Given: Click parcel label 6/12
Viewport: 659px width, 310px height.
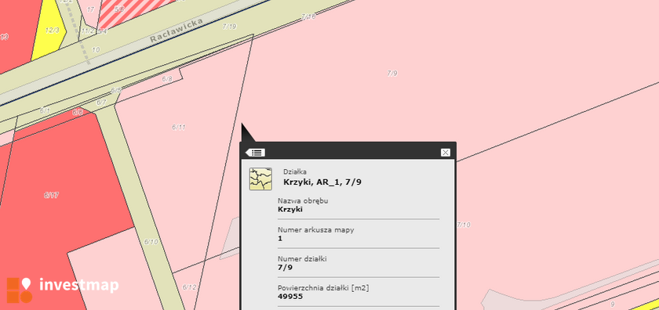Looking at the screenshot, I should click(x=190, y=287).
